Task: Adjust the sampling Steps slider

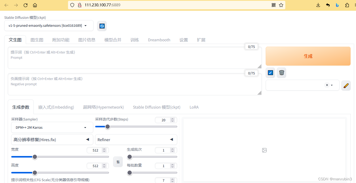Action: pyautogui.click(x=136, y=127)
